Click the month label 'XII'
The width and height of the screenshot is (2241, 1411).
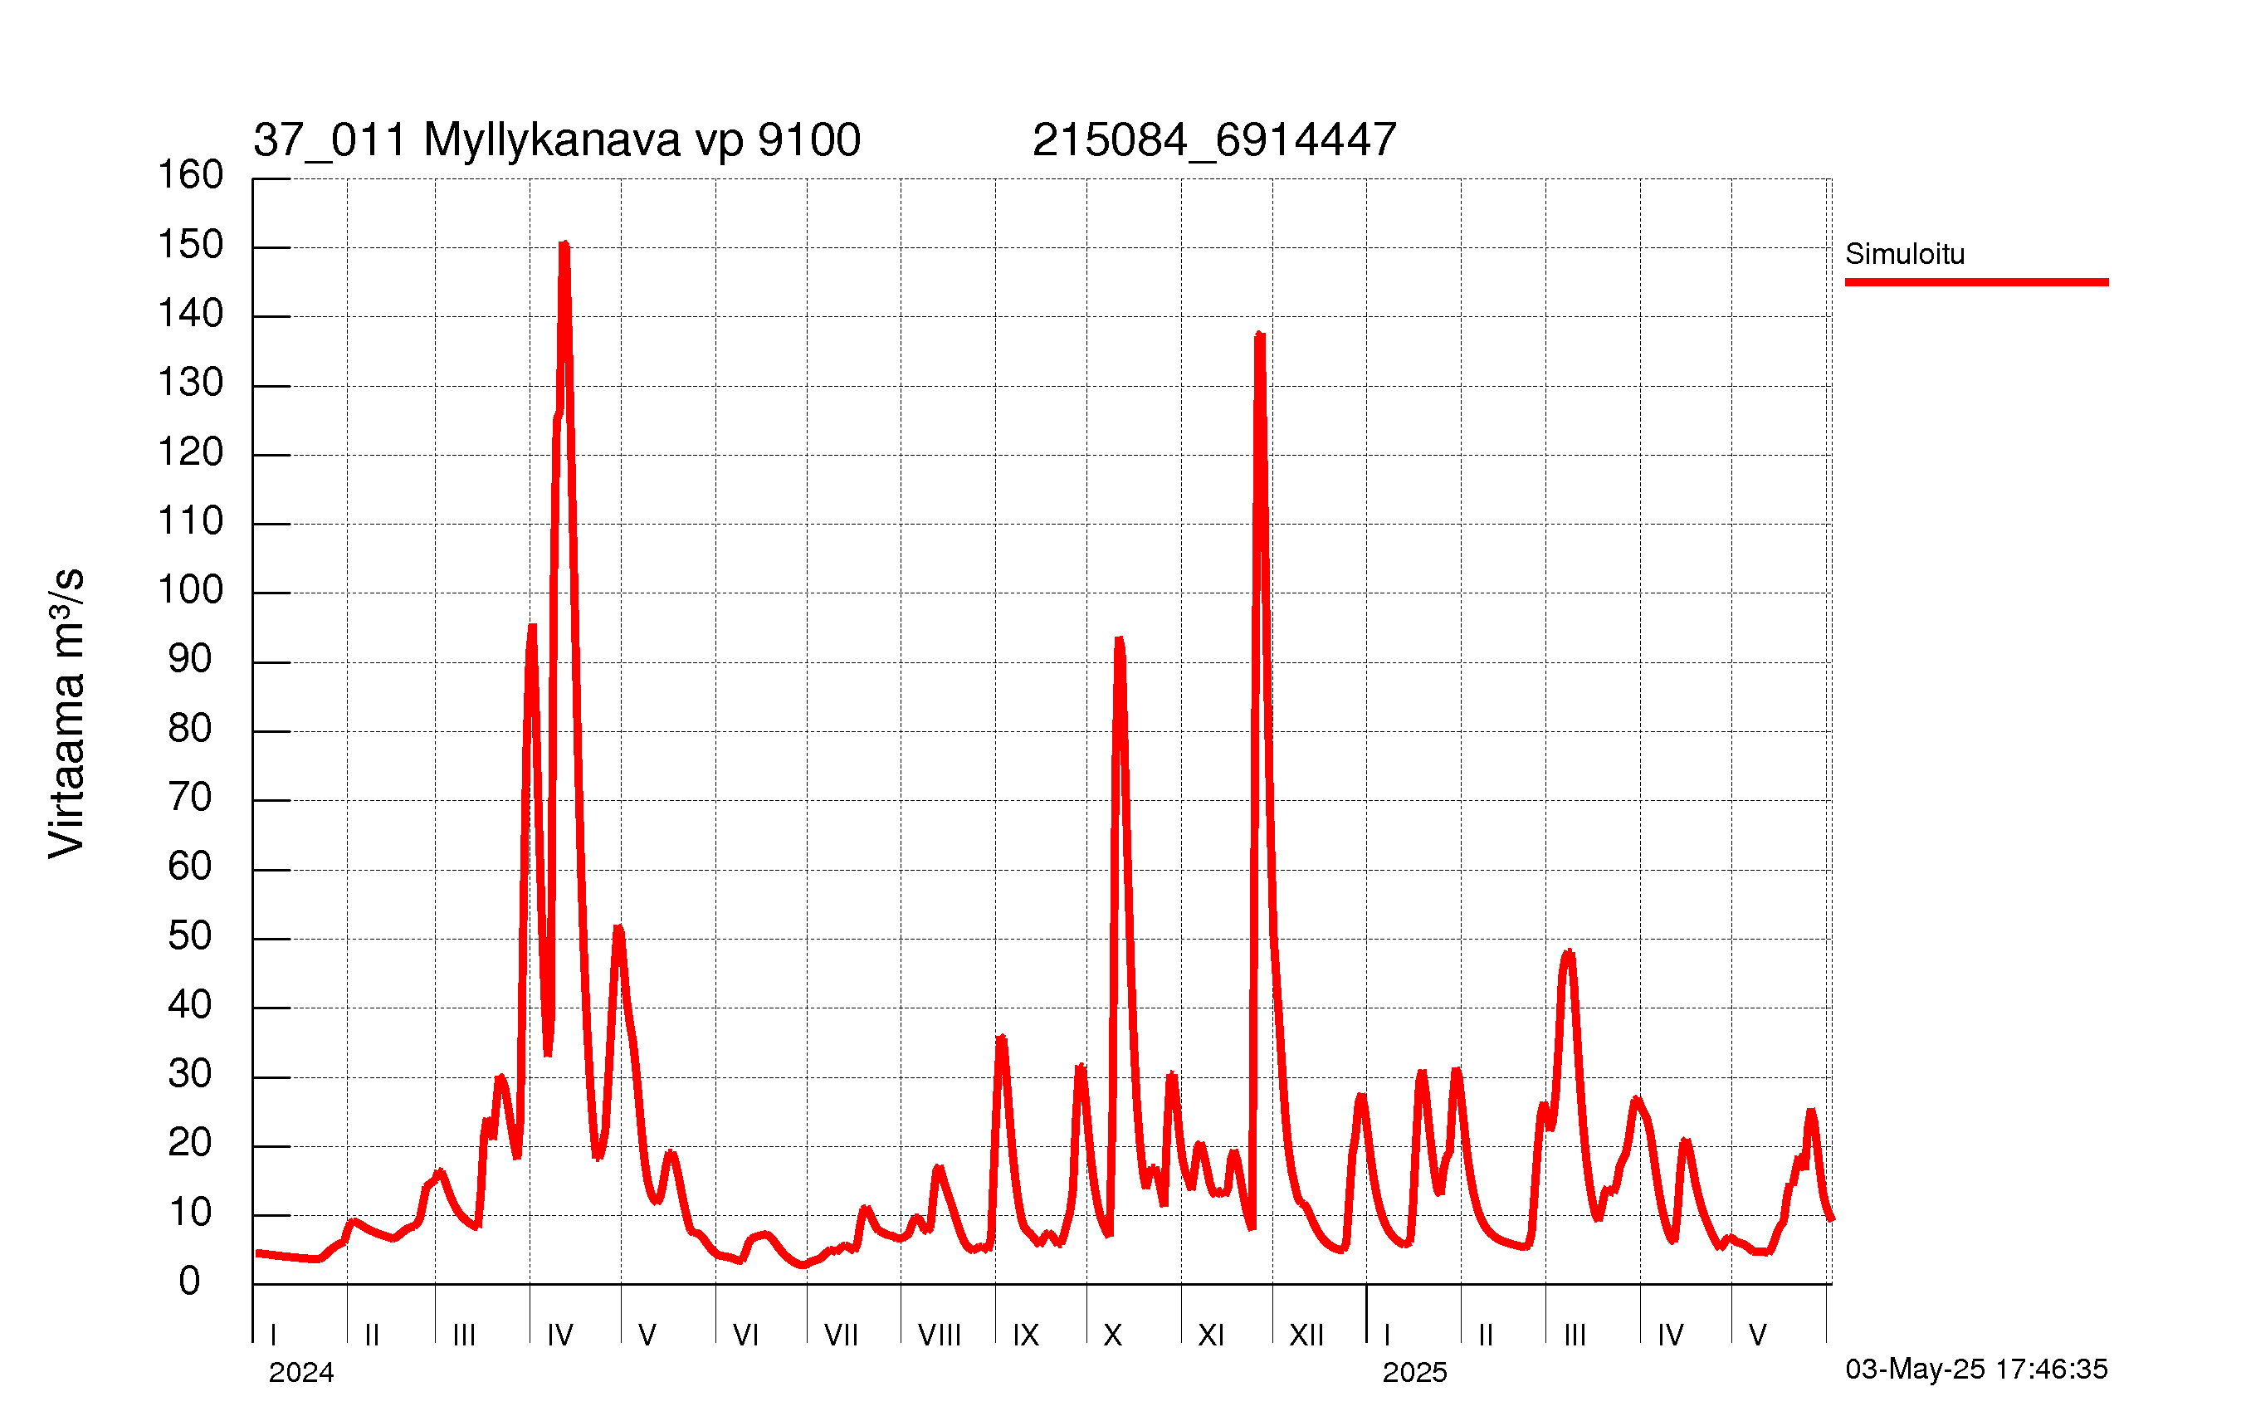point(1306,1335)
